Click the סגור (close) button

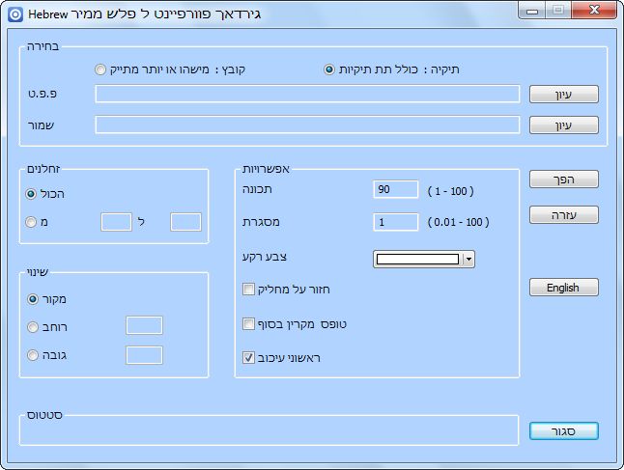(x=563, y=431)
